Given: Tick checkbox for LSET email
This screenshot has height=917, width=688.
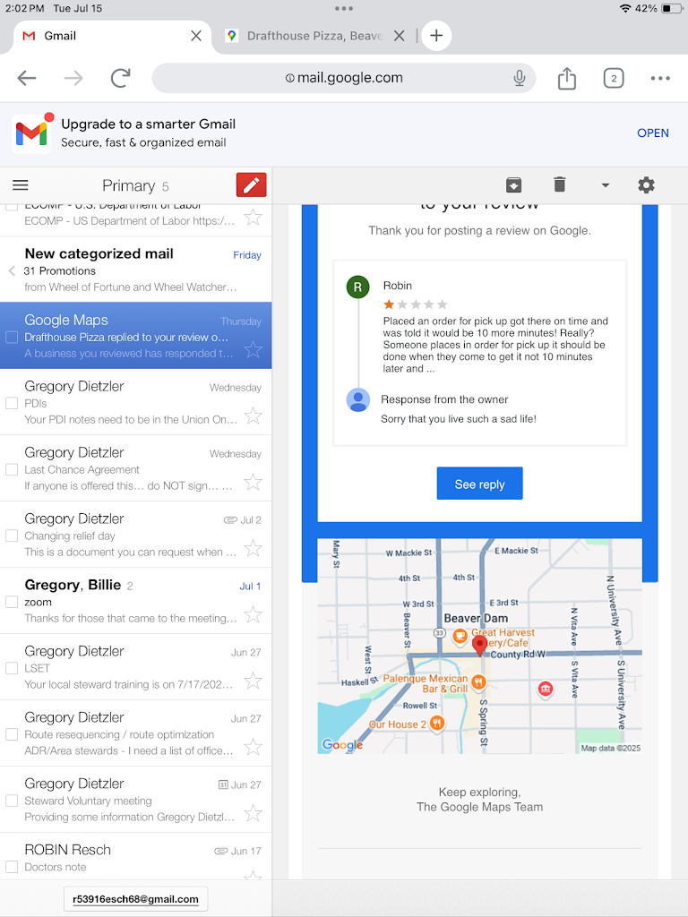Looking at the screenshot, I should [x=11, y=668].
